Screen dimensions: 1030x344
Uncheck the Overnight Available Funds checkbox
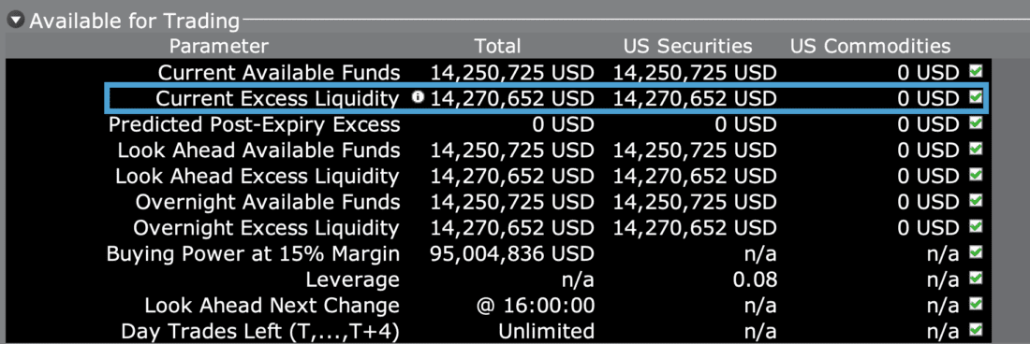point(976,200)
